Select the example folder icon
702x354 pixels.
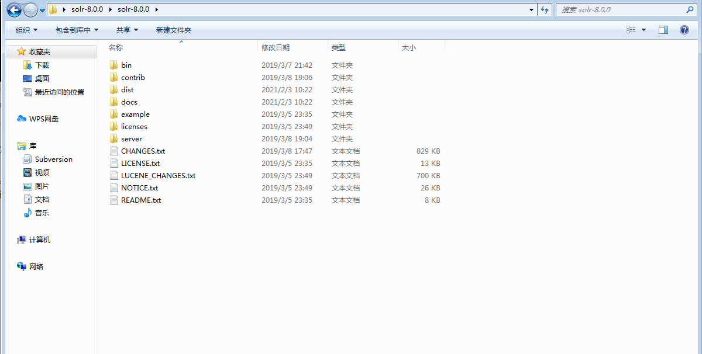point(113,114)
